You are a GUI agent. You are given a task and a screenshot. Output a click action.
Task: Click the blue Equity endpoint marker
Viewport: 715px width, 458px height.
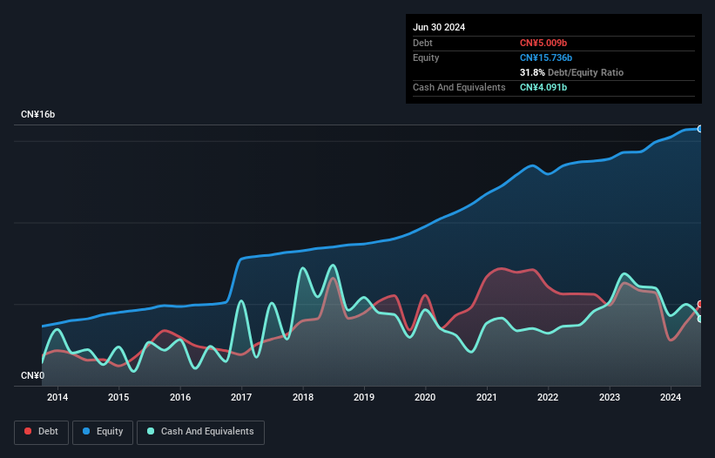[700, 129]
